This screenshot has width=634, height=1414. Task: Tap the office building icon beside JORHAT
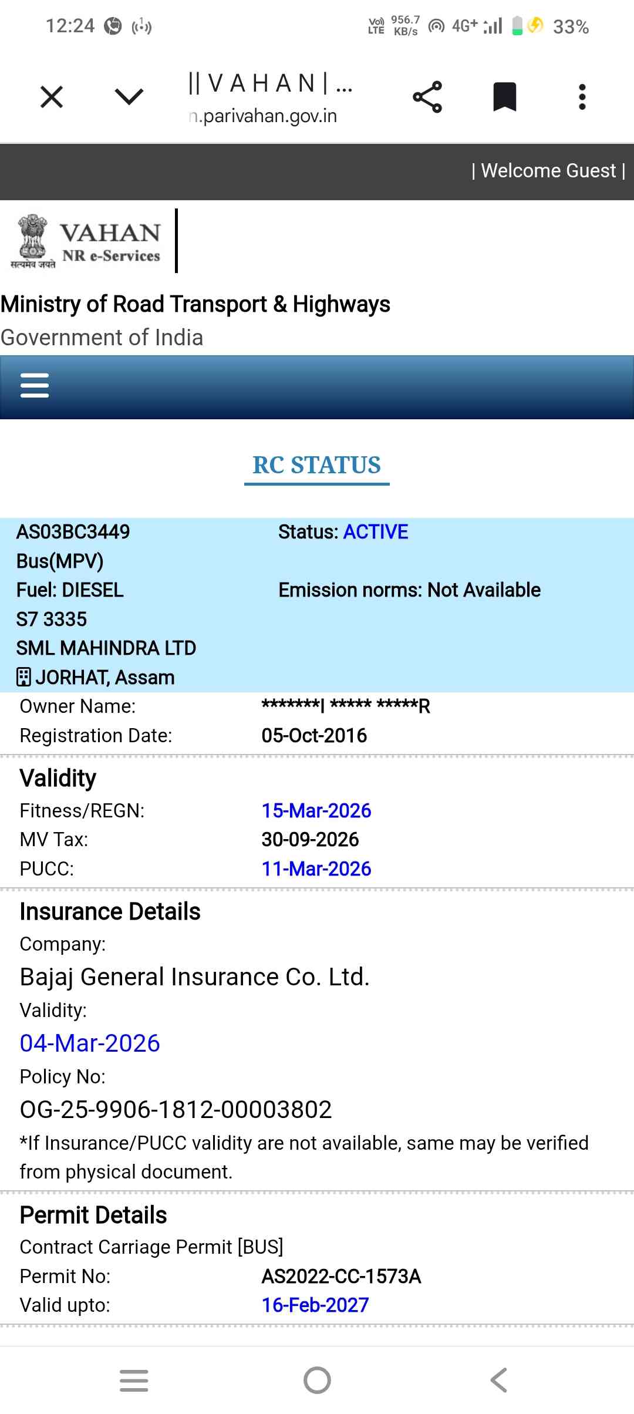point(23,677)
